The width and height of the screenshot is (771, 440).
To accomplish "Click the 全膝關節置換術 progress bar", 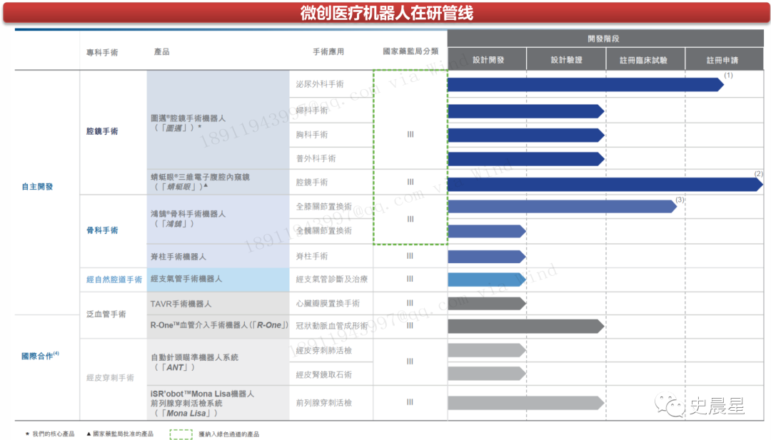I will click(563, 206).
